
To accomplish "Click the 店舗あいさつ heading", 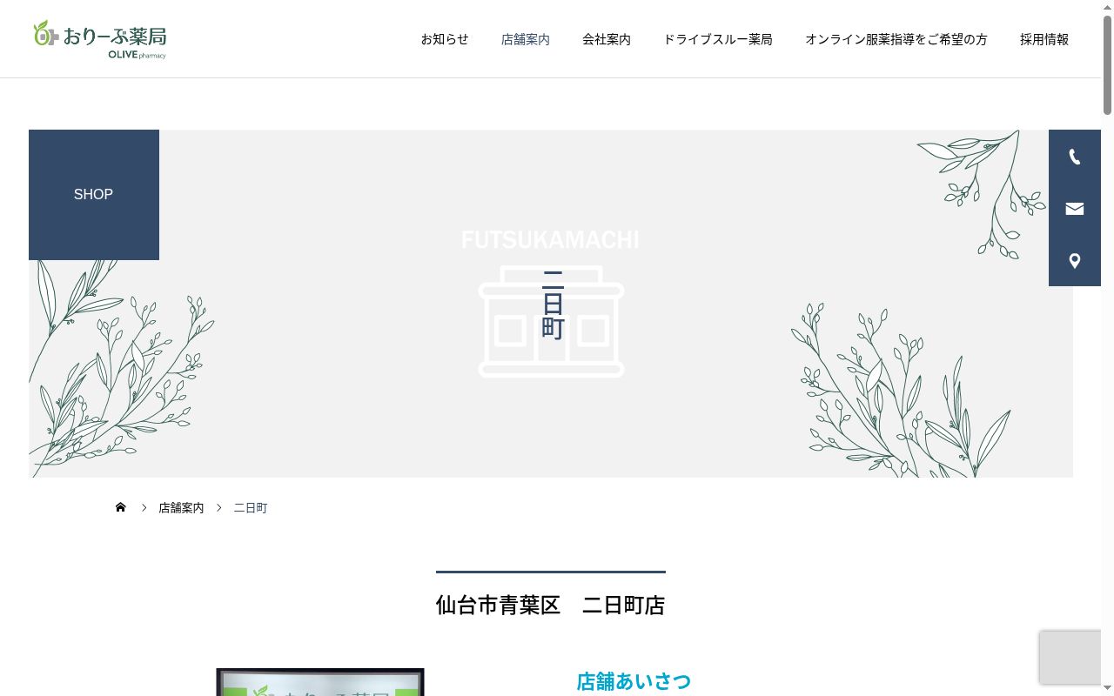I will [x=634, y=681].
